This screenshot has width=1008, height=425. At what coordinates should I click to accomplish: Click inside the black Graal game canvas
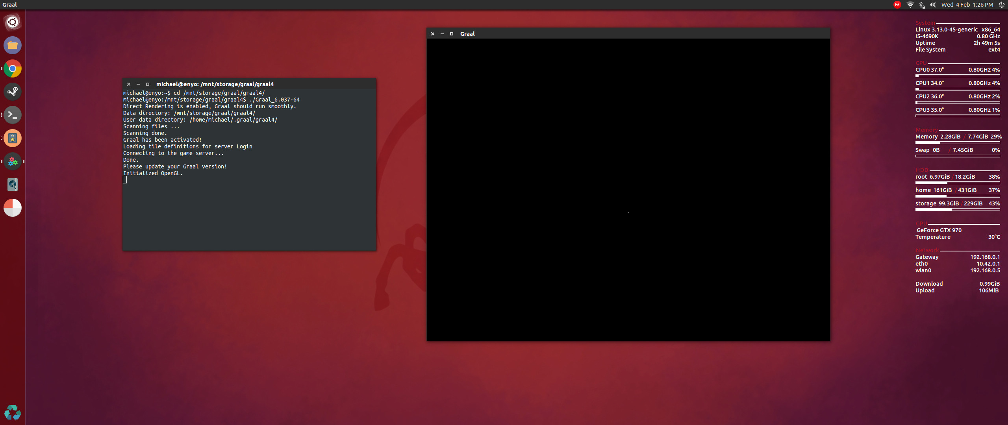tap(628, 189)
